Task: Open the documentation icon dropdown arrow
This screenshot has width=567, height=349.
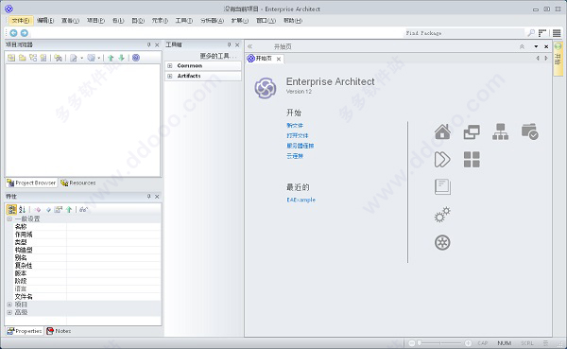Action: pos(81,58)
